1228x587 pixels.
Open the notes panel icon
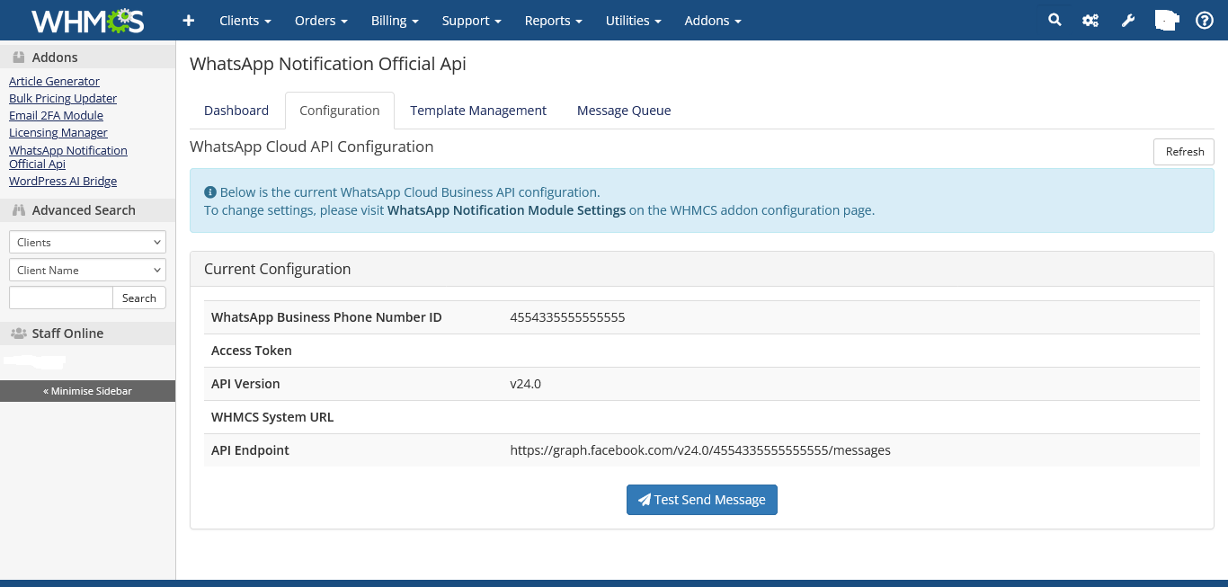click(x=1166, y=20)
